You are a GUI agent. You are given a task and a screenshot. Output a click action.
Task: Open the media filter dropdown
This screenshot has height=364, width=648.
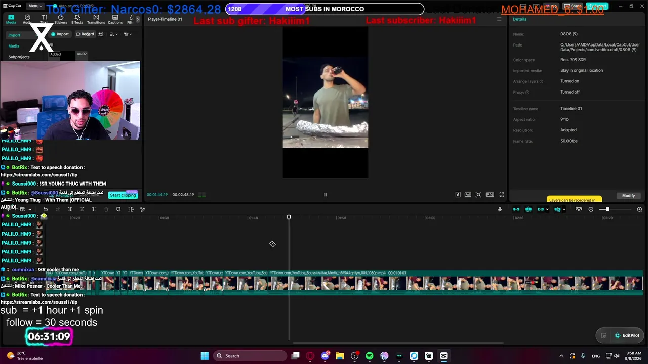tap(127, 34)
